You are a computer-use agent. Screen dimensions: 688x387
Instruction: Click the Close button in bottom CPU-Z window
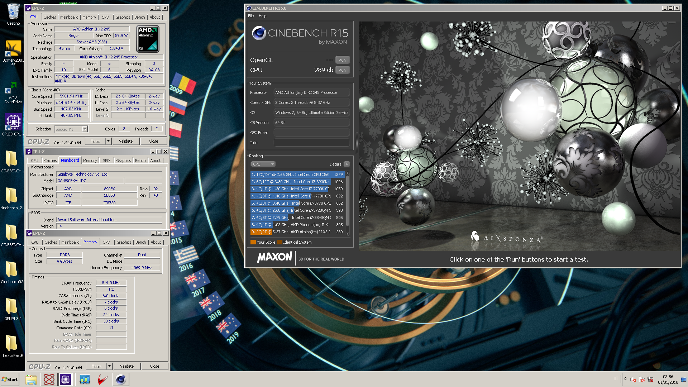(154, 366)
